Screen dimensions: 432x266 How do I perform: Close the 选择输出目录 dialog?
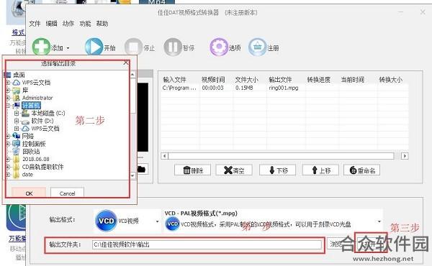(126, 63)
